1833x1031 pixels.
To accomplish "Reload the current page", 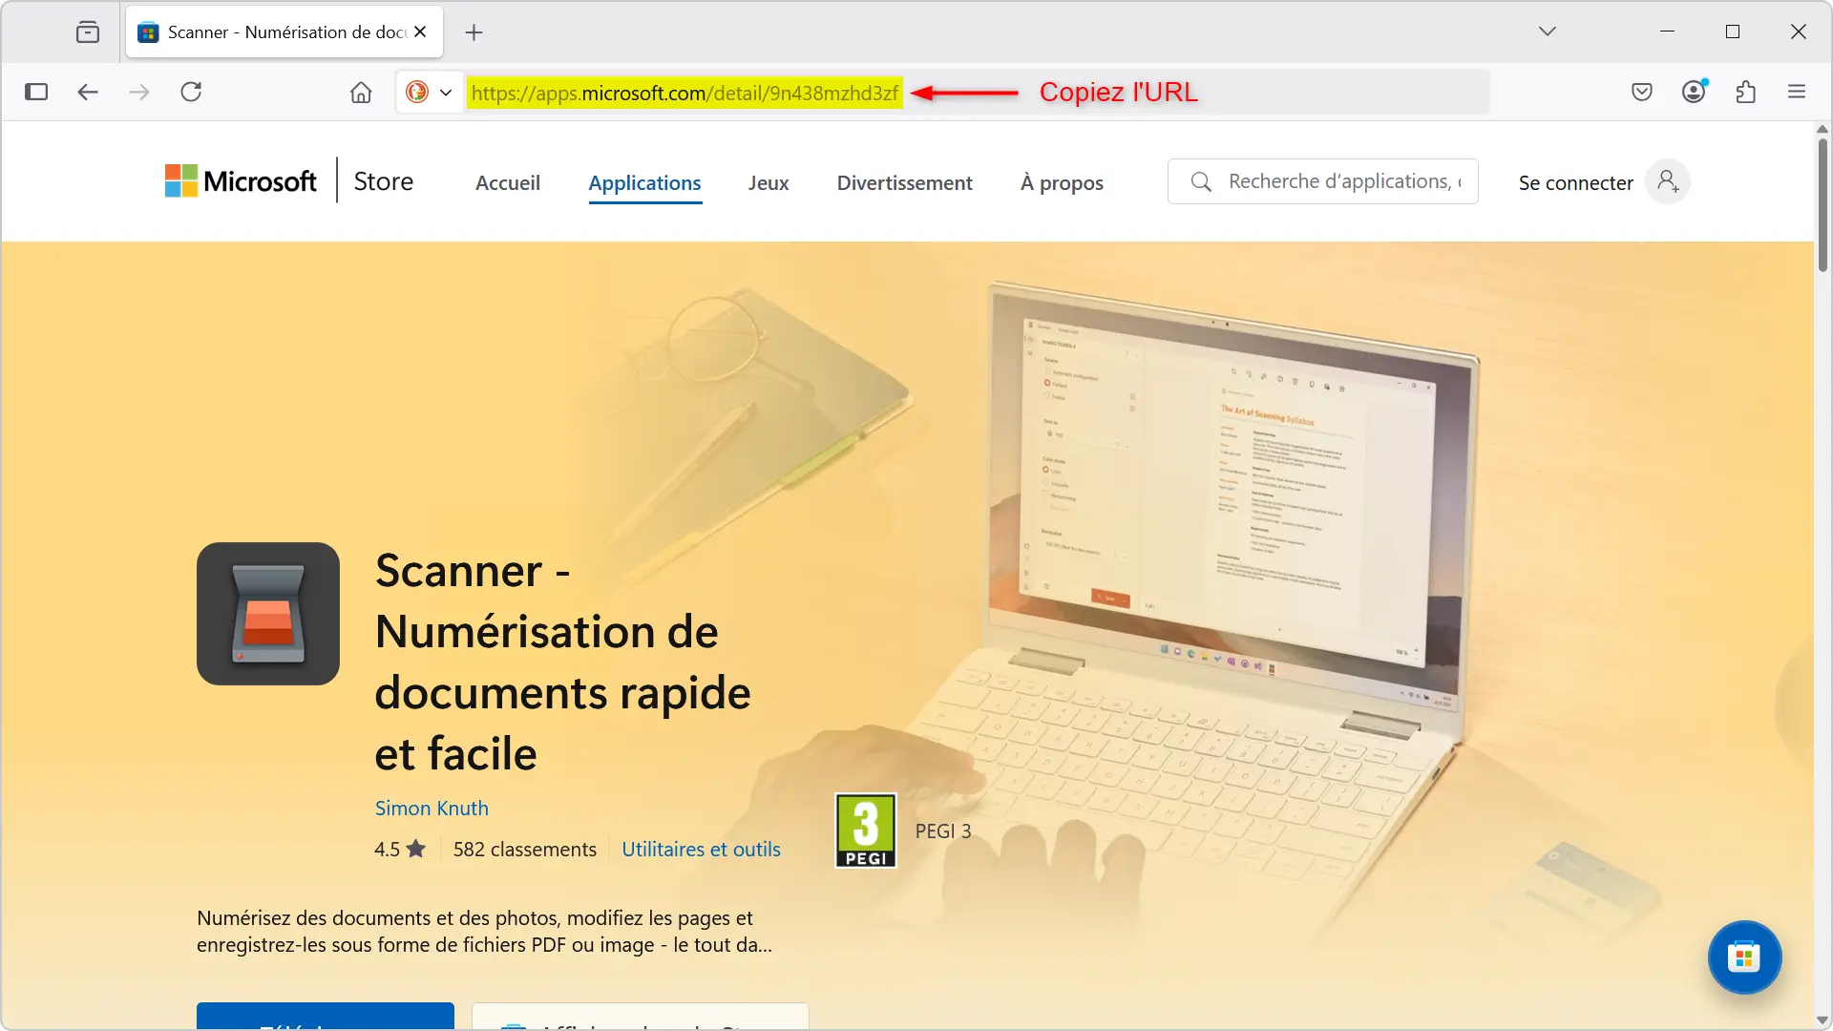I will pos(191,92).
